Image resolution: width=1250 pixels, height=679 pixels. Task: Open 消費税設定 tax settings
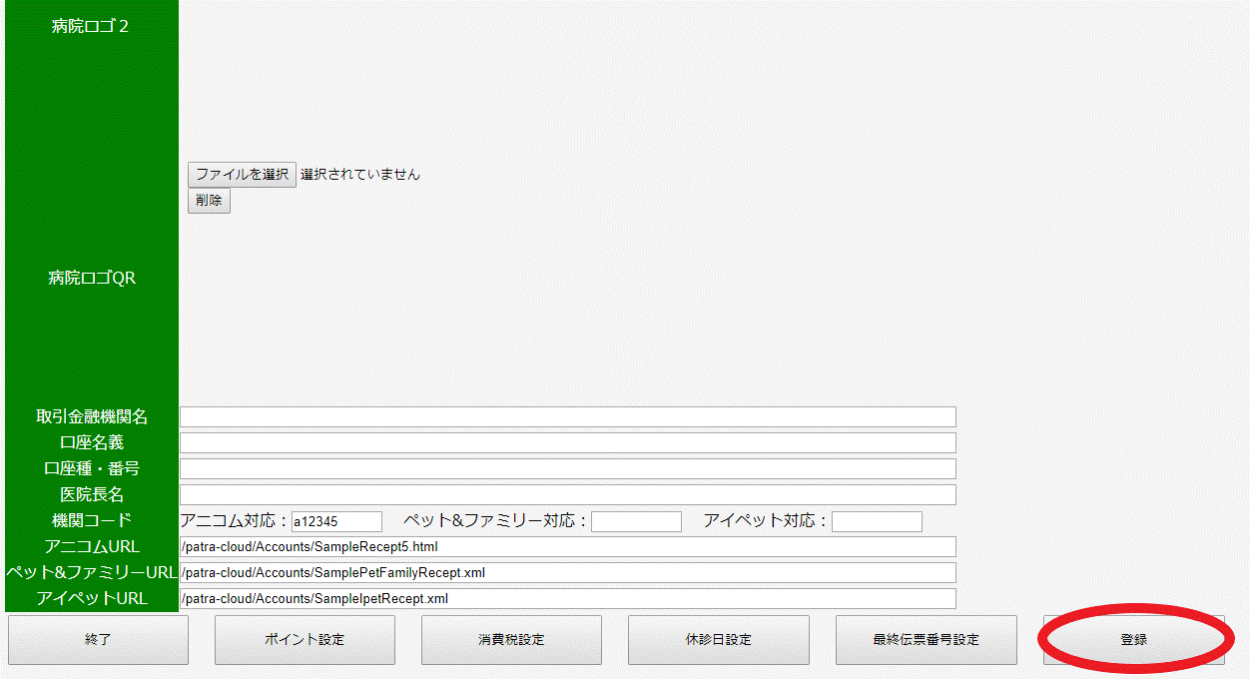pos(511,640)
